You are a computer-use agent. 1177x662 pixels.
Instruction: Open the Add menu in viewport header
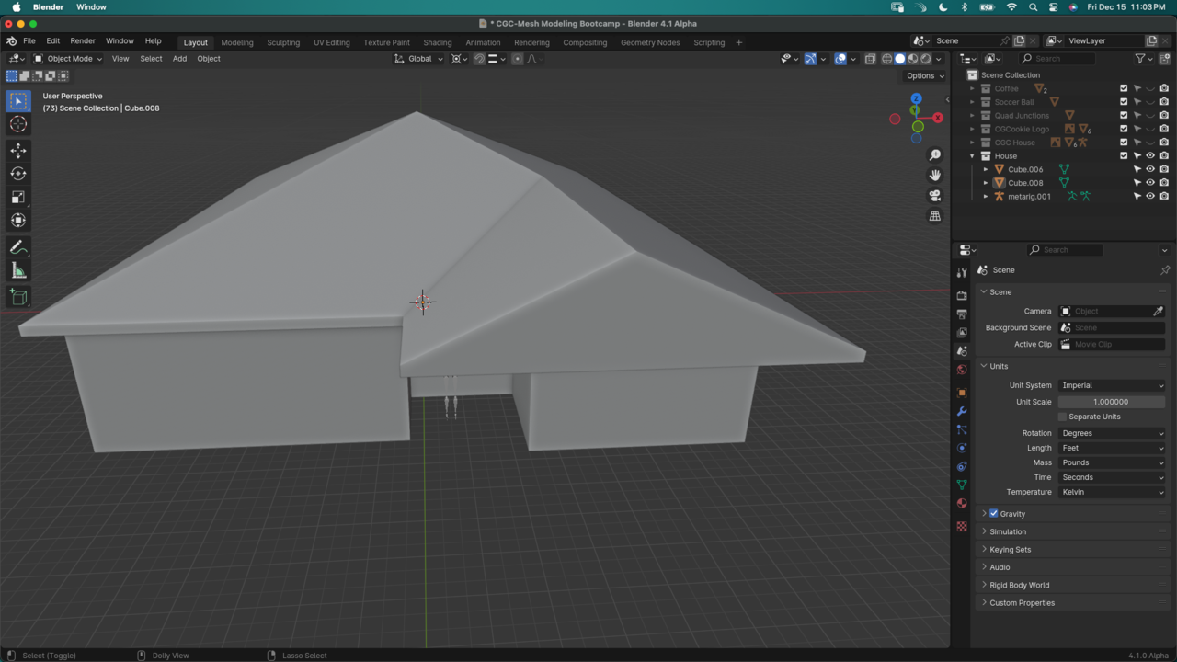pyautogui.click(x=179, y=59)
